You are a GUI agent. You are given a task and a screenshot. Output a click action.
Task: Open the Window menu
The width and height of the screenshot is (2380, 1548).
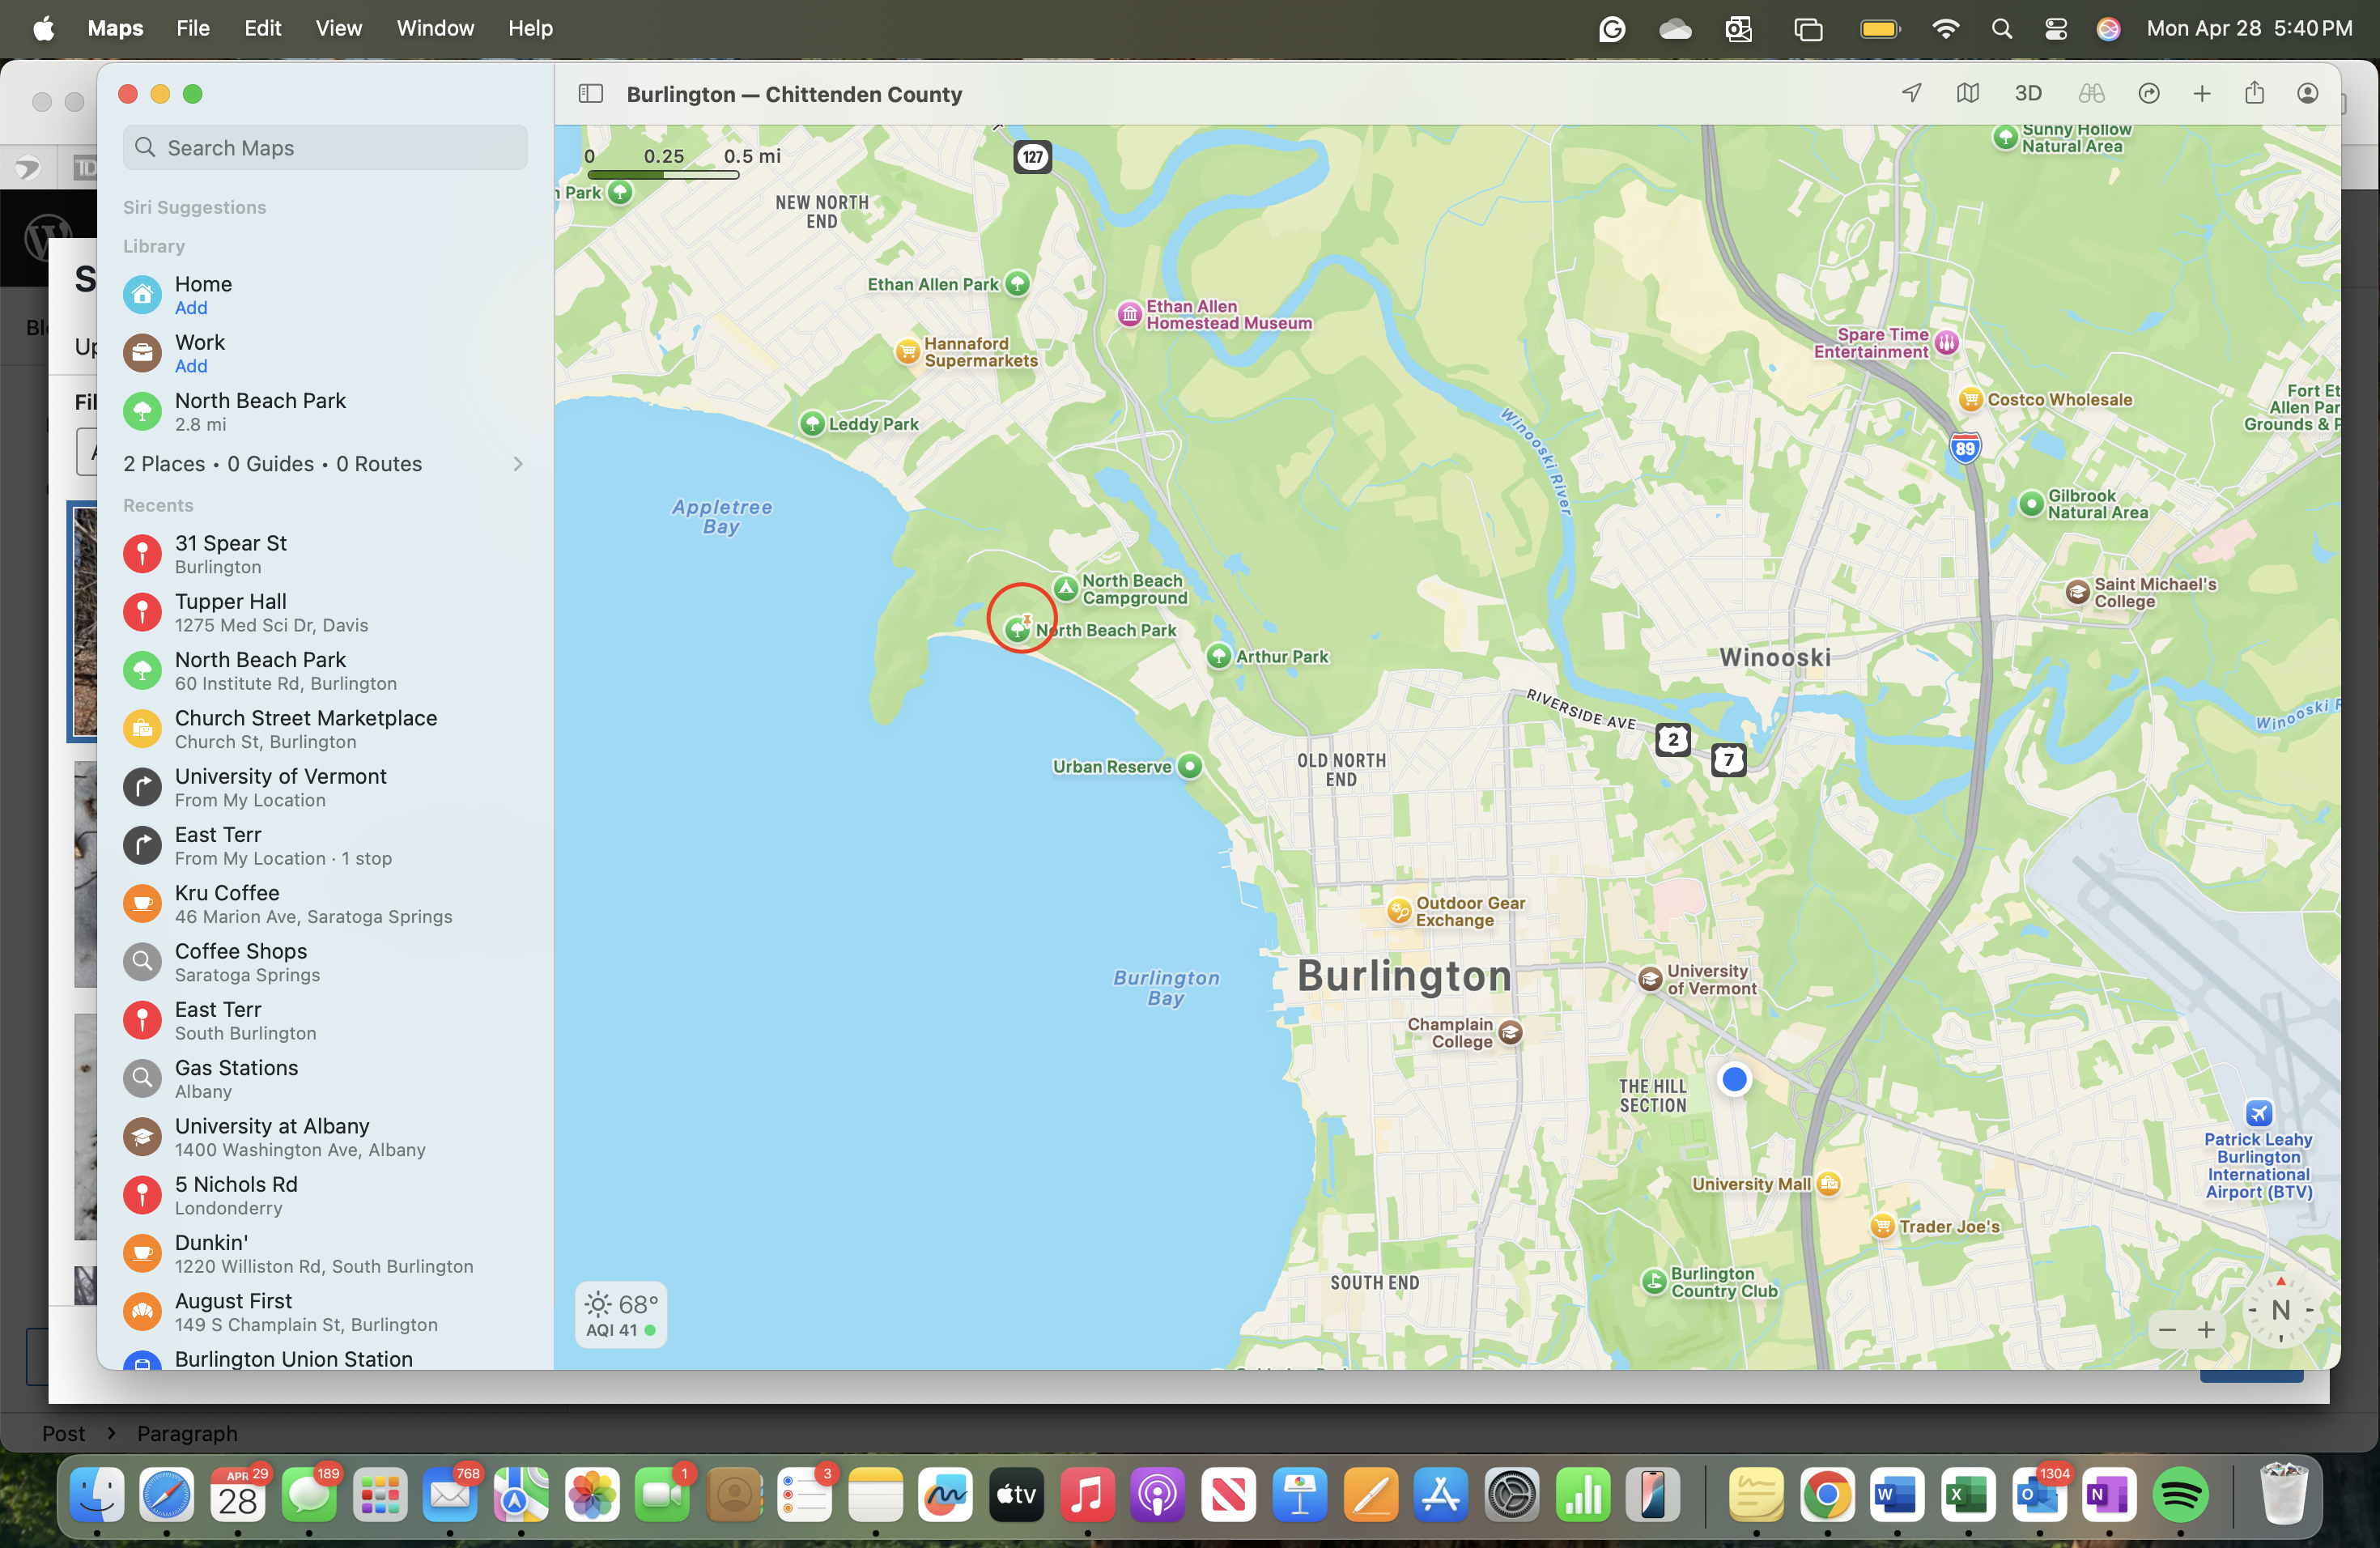pyautogui.click(x=435, y=28)
